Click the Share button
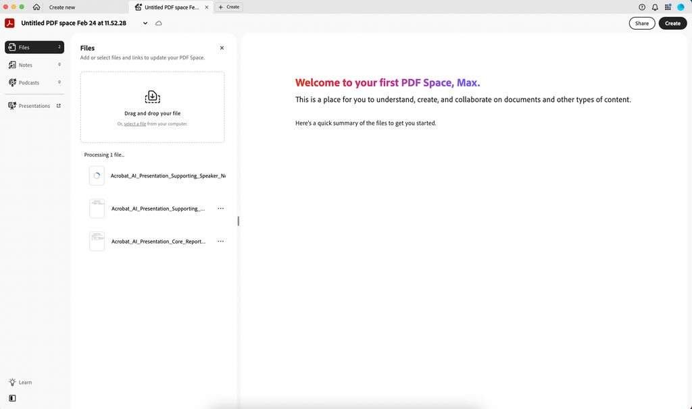The height and width of the screenshot is (409, 692). [x=641, y=22]
